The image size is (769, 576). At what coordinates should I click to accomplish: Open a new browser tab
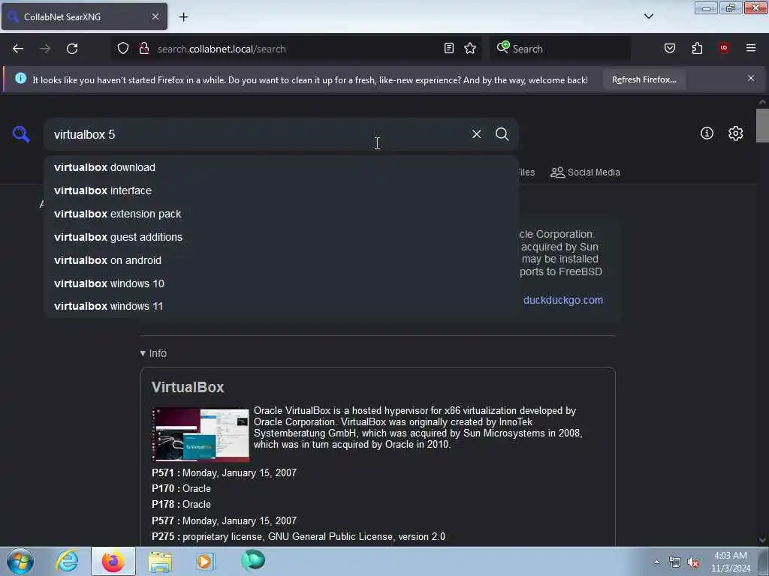183,17
